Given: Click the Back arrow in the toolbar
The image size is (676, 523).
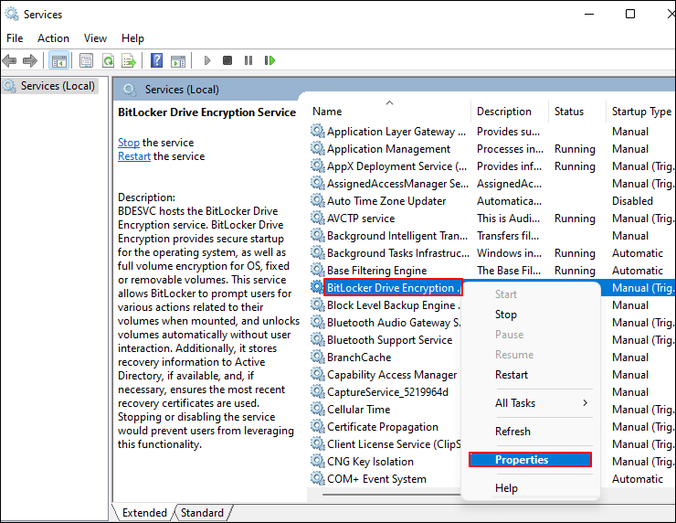Looking at the screenshot, I should click(x=9, y=60).
